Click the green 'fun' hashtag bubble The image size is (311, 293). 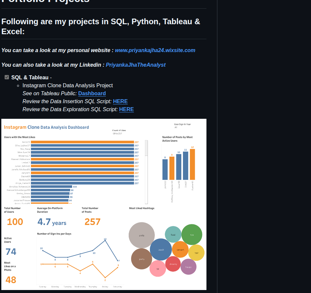(192, 235)
